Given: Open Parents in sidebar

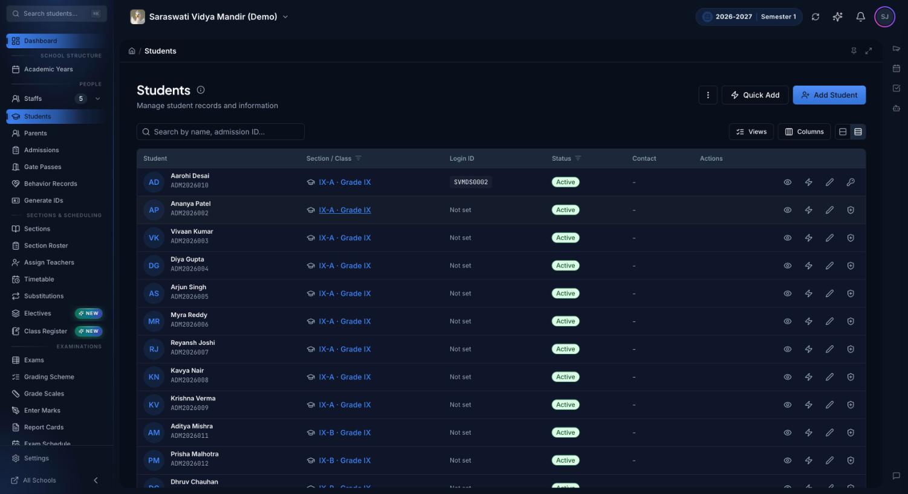Looking at the screenshot, I should click(x=57, y=133).
